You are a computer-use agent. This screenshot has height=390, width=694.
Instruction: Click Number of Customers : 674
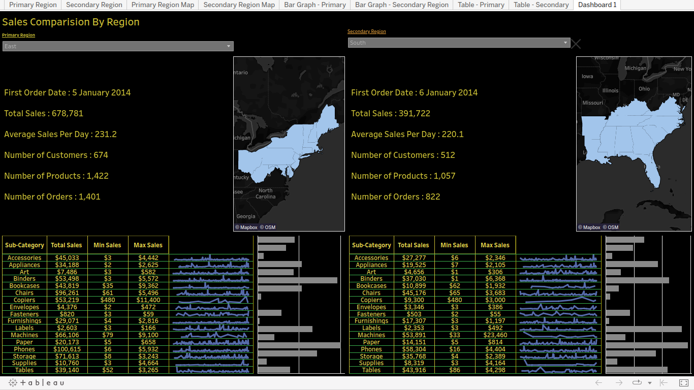56,155
